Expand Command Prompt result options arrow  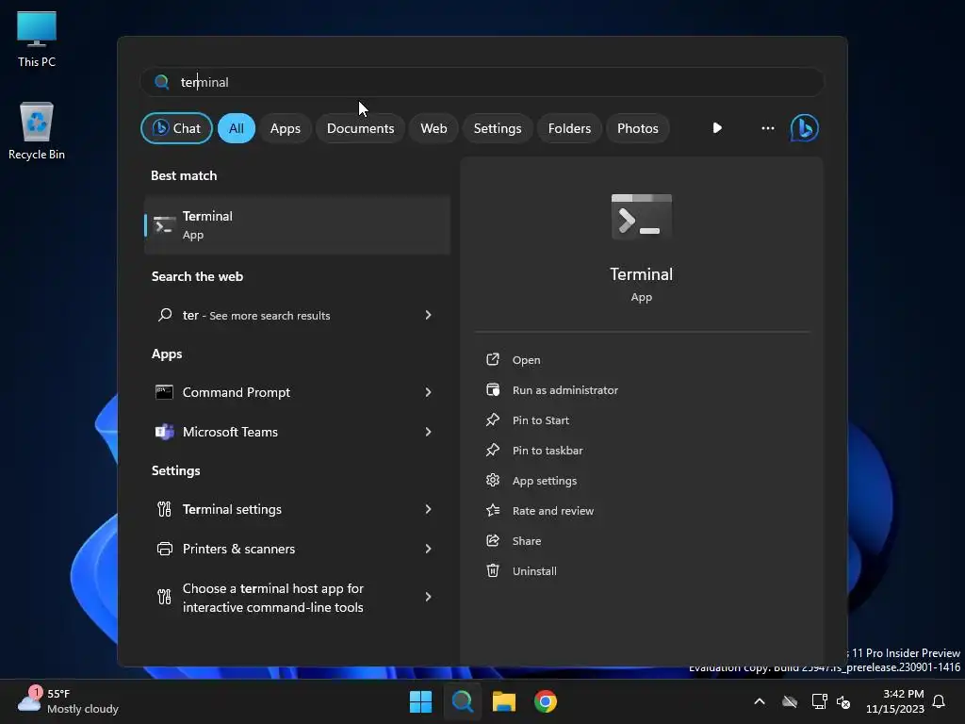coord(429,392)
